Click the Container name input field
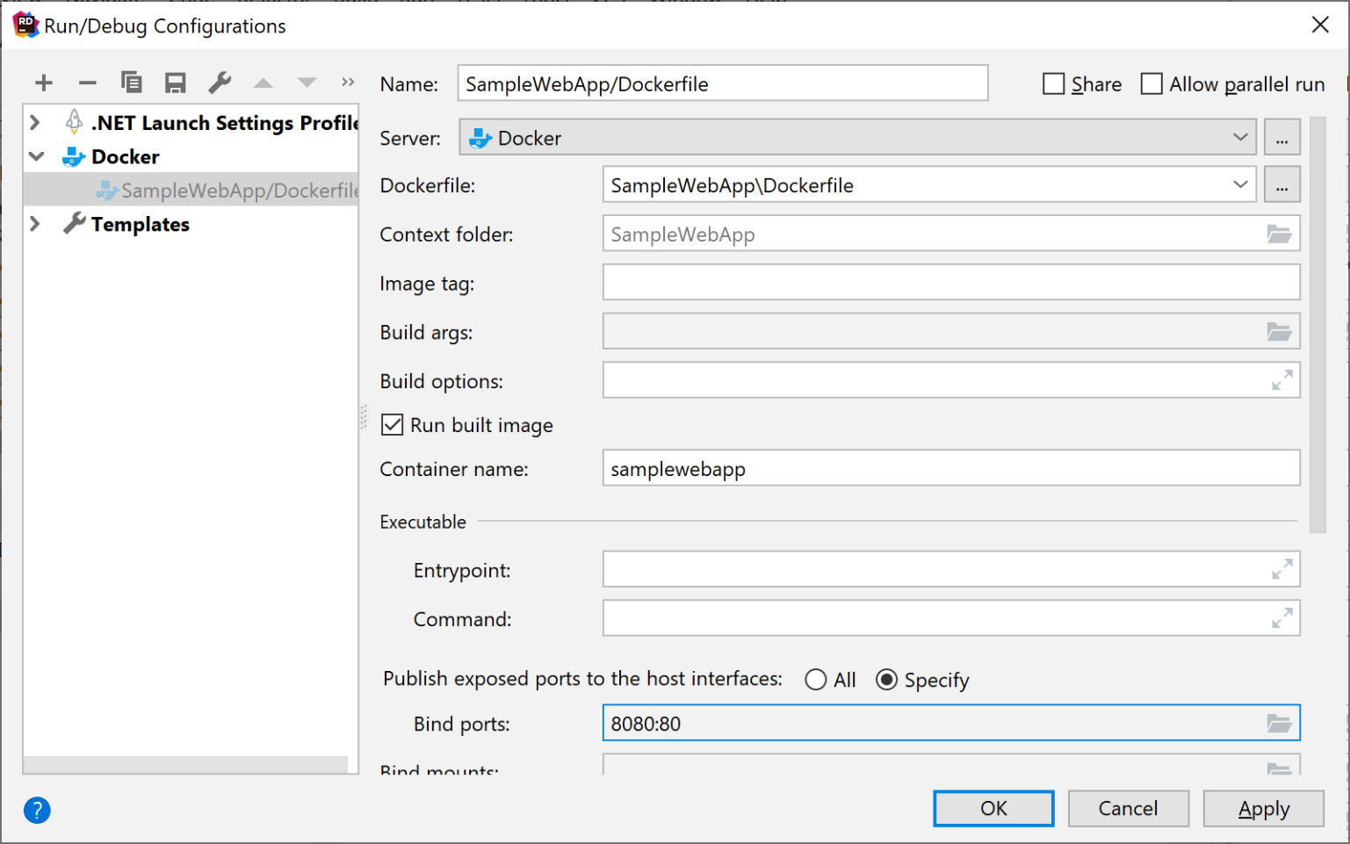 point(950,469)
